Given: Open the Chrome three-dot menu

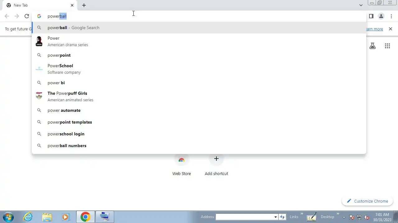Looking at the screenshot, I should pos(391,16).
